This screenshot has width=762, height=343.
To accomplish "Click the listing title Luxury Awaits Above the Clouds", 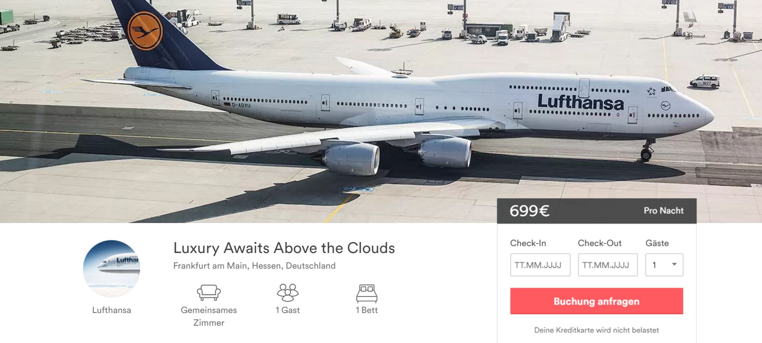I will pyautogui.click(x=284, y=248).
